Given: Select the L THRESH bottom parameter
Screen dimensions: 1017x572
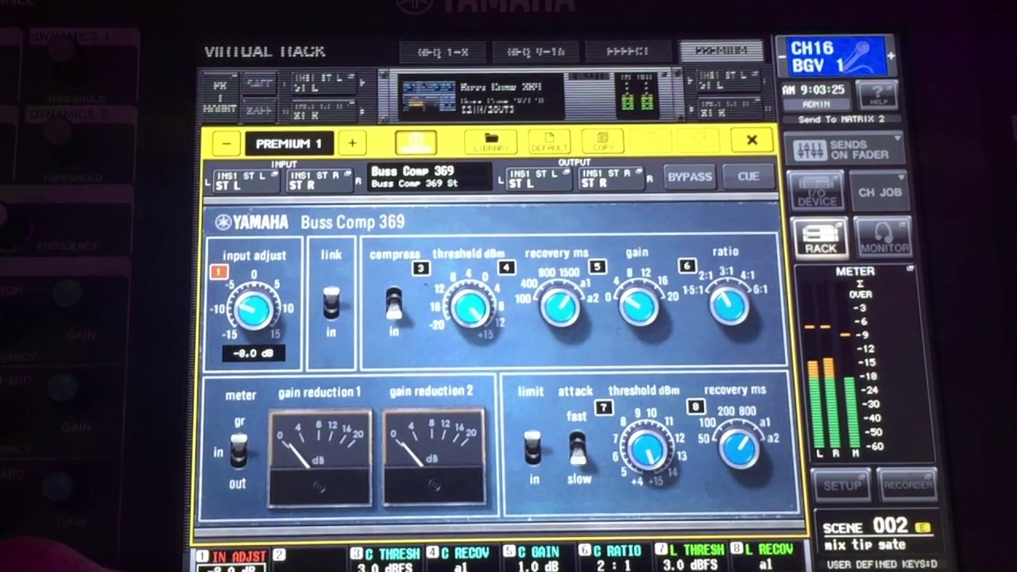Looking at the screenshot, I should tap(691, 557).
